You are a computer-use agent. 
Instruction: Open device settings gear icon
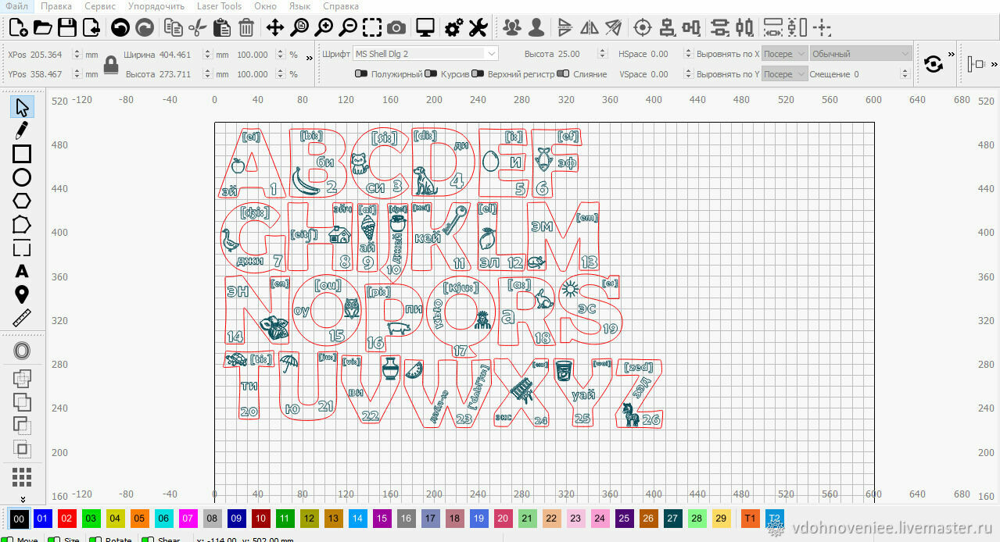[x=453, y=28]
